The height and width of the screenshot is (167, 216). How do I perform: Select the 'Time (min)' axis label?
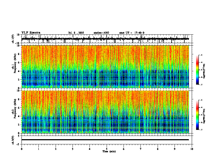[109, 151]
